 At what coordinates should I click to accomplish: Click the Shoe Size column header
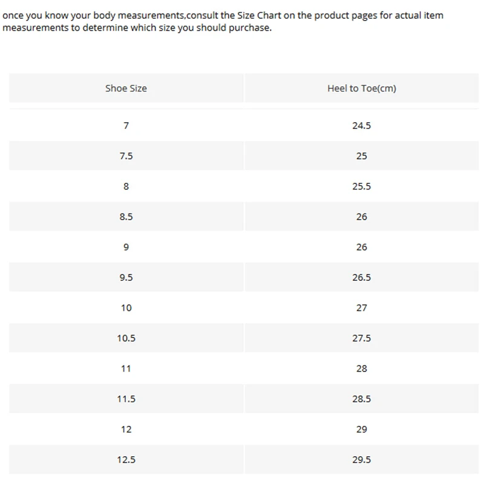(x=126, y=88)
